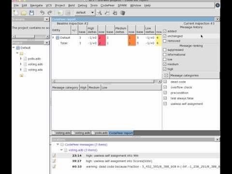
Task: Expand the polls.adb tree node
Action: (x=21, y=58)
